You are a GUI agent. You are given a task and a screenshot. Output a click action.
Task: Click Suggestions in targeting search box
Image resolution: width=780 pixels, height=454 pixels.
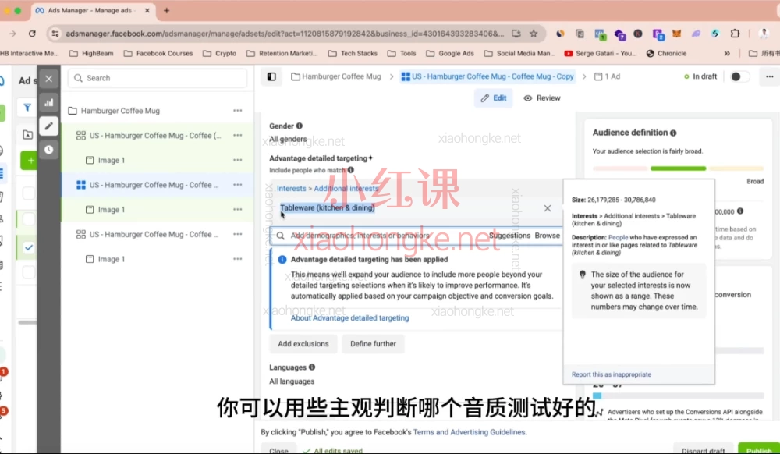coord(509,236)
